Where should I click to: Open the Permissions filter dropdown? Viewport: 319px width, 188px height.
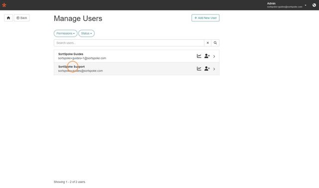(x=65, y=33)
